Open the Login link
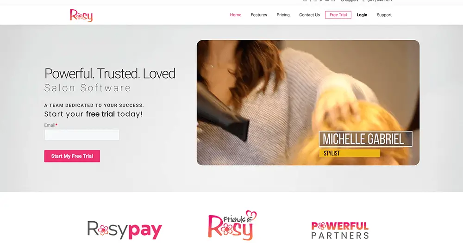This screenshot has height=243, width=463. click(x=362, y=15)
